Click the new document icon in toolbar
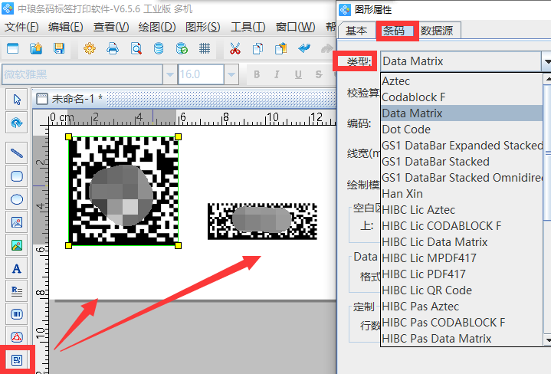551x374 pixels. point(13,48)
